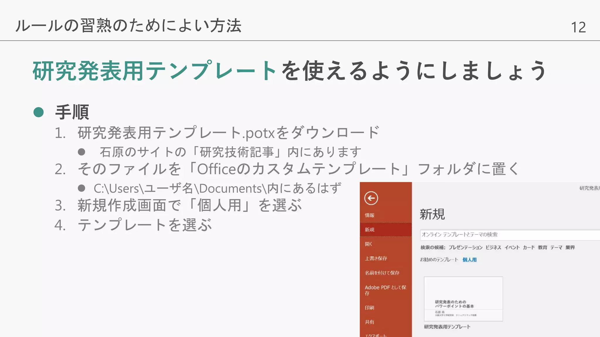The height and width of the screenshot is (337, 600).
Task: Click the teal heading 研究発表用テンプレート
Action: 155,71
